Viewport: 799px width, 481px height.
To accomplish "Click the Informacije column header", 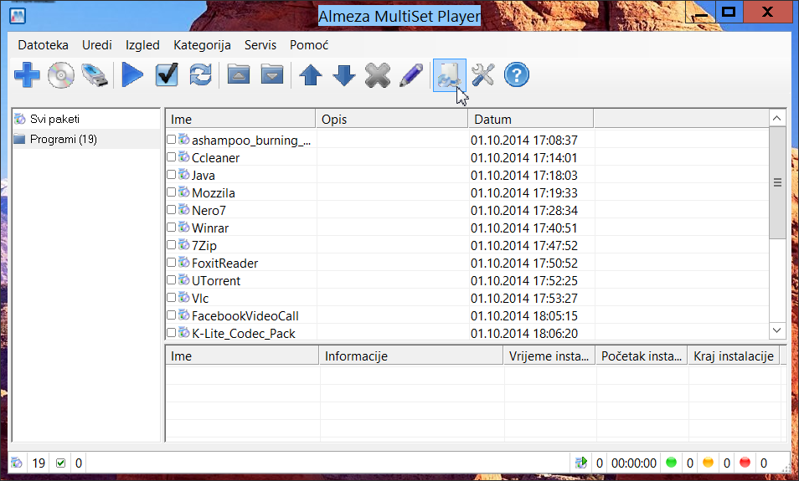I will click(x=410, y=356).
